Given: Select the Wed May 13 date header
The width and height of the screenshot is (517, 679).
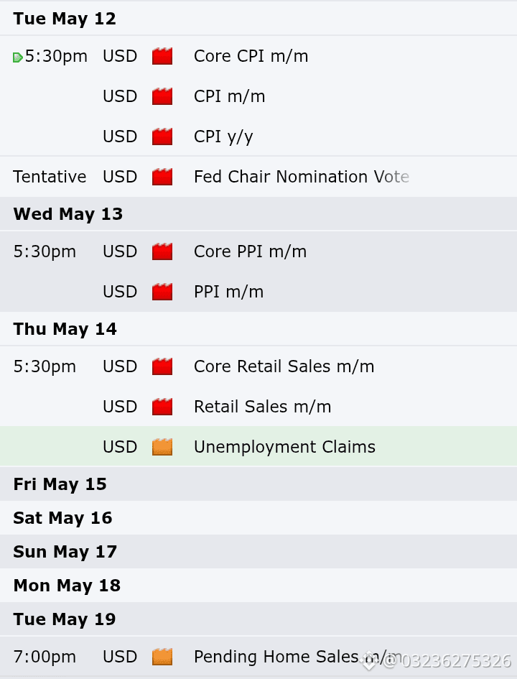Looking at the screenshot, I should [258, 214].
